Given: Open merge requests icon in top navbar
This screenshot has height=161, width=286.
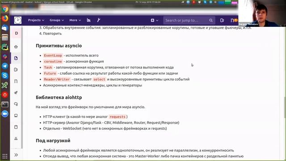Looking at the screenshot, I should point(232,20).
